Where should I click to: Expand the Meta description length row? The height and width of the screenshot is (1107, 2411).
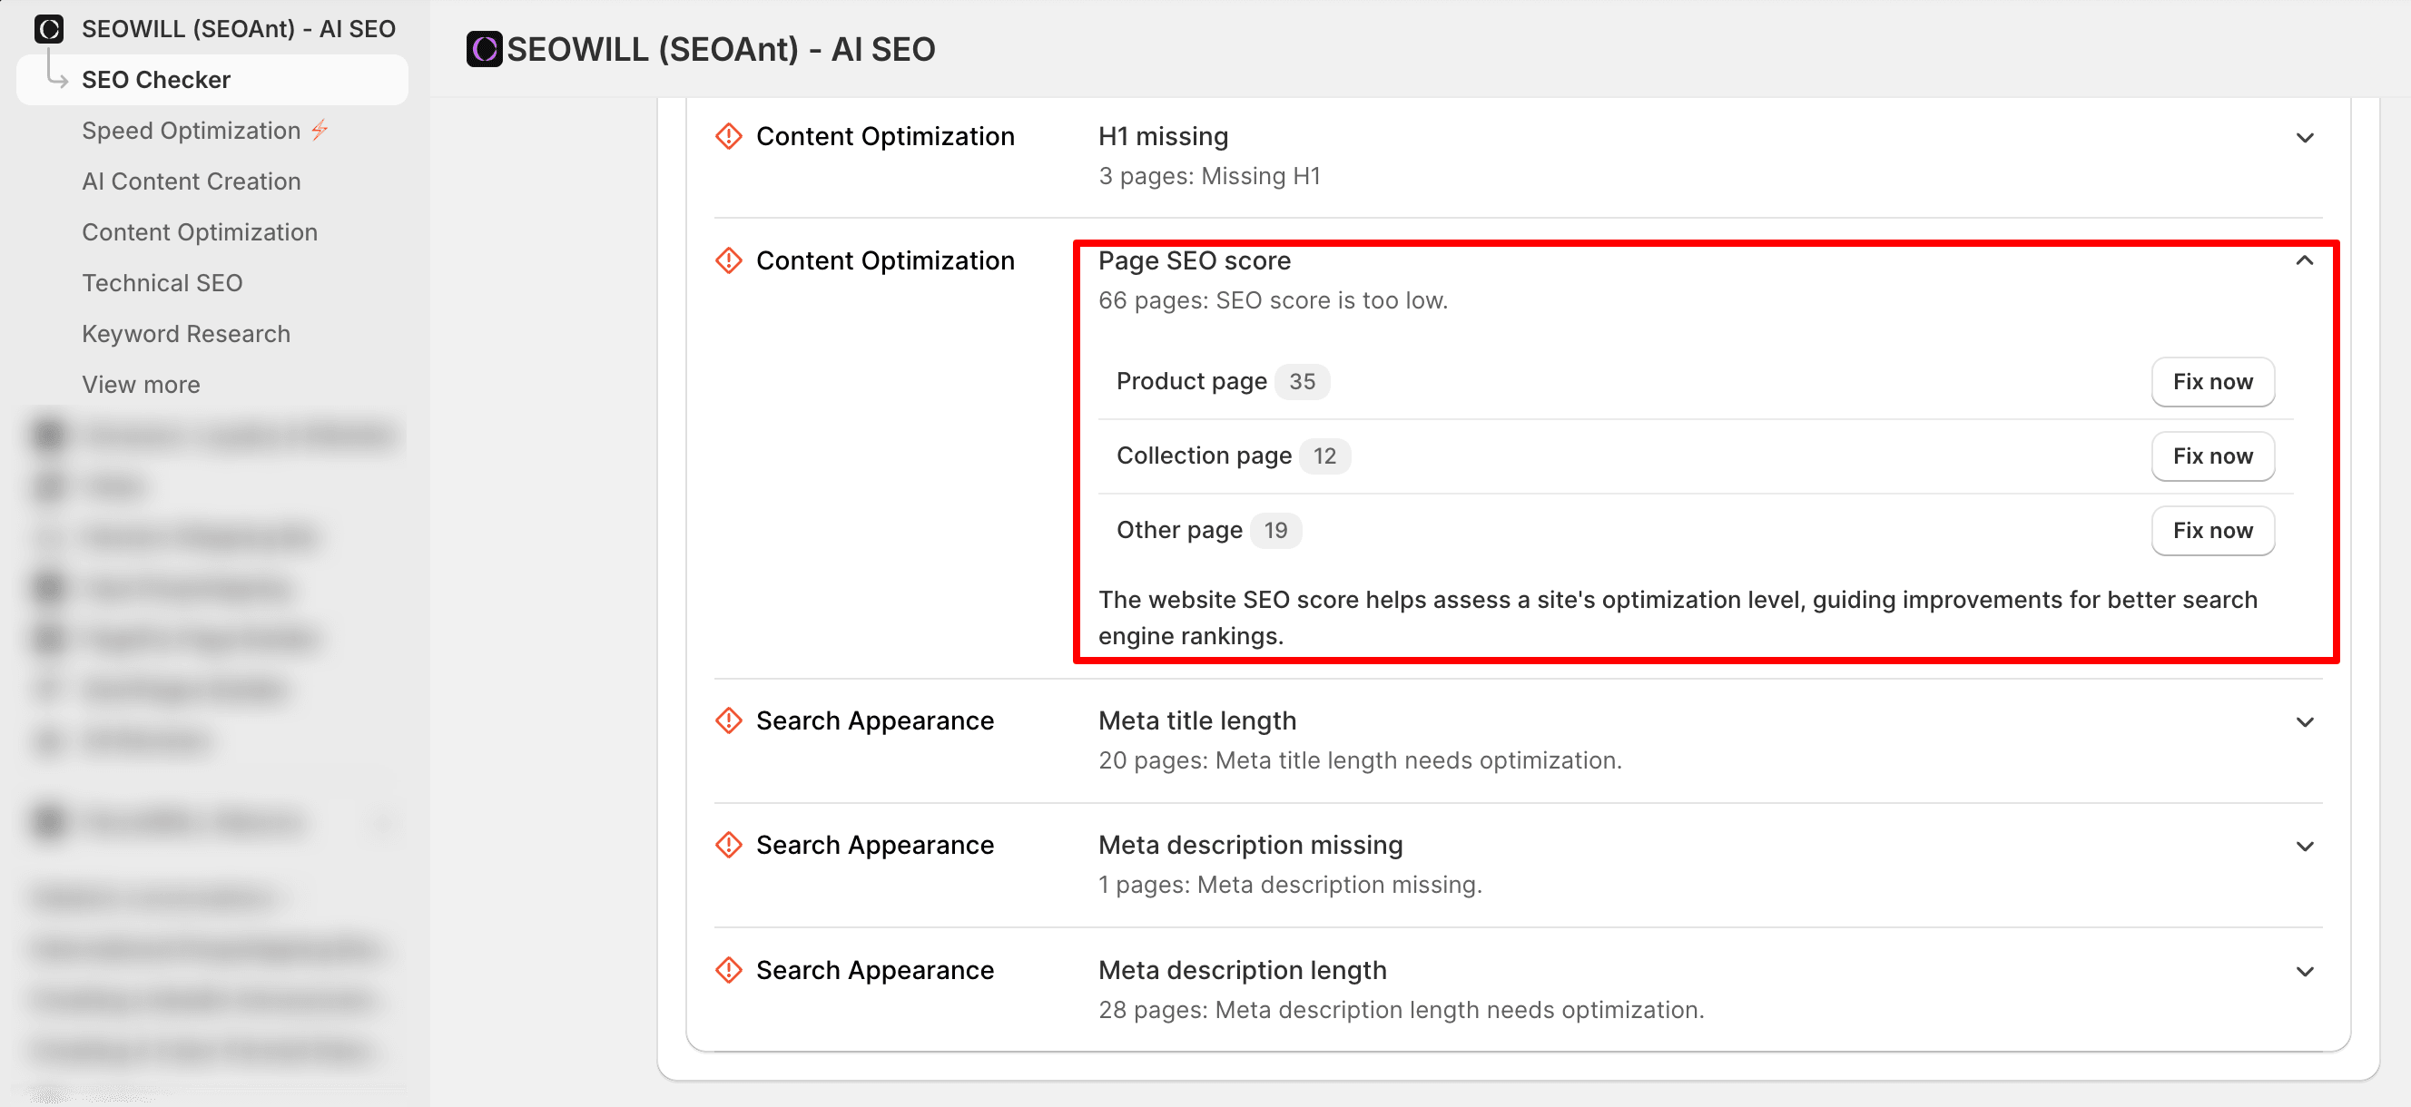click(2304, 972)
